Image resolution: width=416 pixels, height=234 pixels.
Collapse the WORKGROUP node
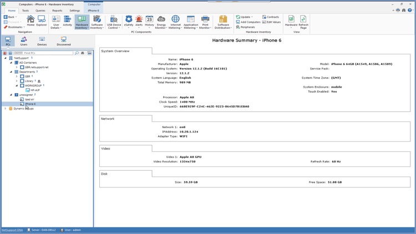tap(17, 86)
